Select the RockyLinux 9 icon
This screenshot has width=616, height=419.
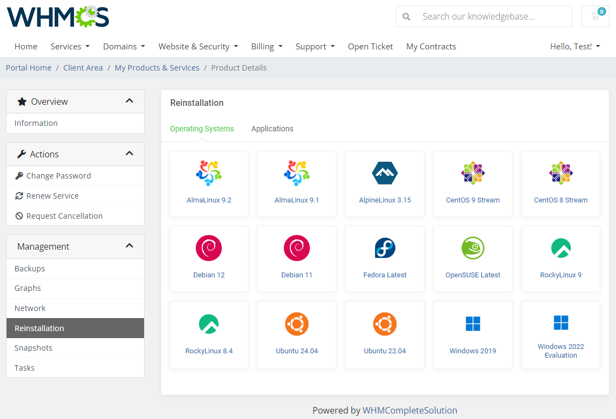561,248
